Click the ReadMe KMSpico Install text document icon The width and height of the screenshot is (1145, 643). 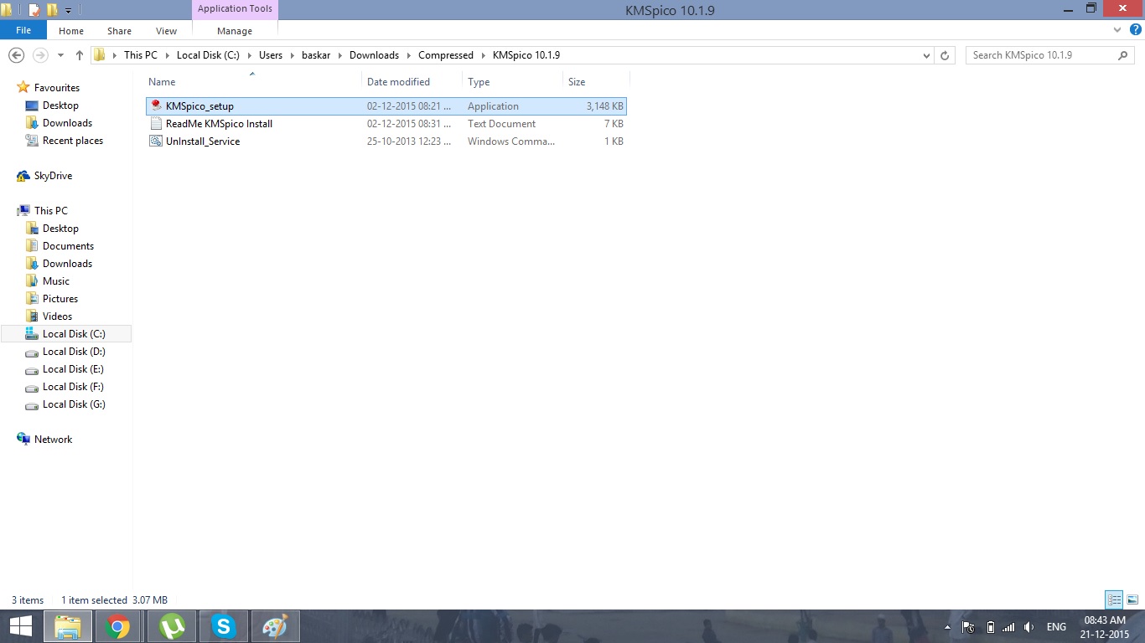pos(156,124)
